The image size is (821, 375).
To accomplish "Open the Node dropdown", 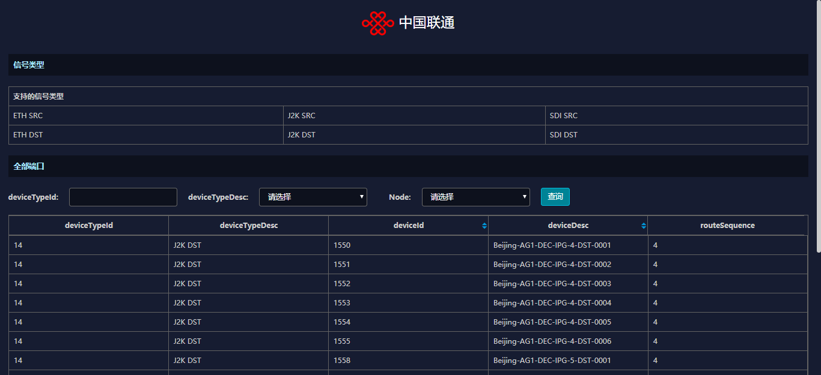I will click(475, 197).
